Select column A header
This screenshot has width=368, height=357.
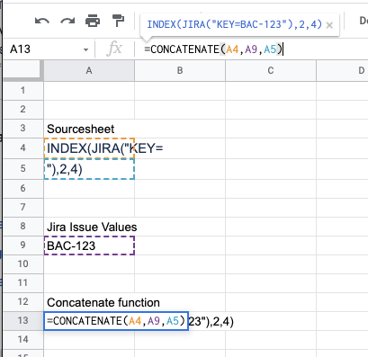click(x=89, y=71)
